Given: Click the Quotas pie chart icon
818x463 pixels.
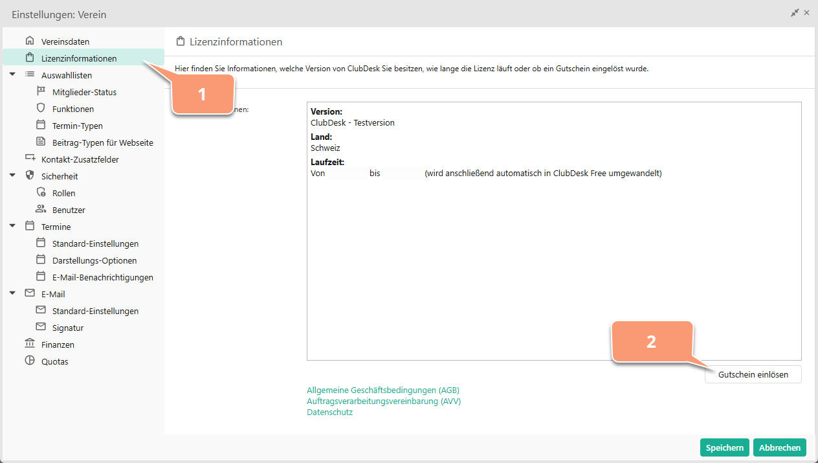Looking at the screenshot, I should pyautogui.click(x=29, y=361).
